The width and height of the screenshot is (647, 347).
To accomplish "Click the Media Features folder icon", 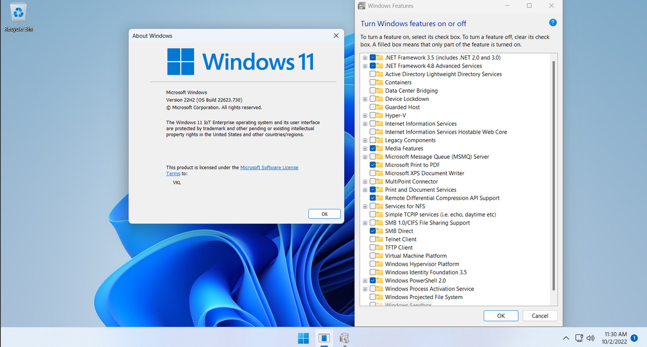I will [x=380, y=148].
